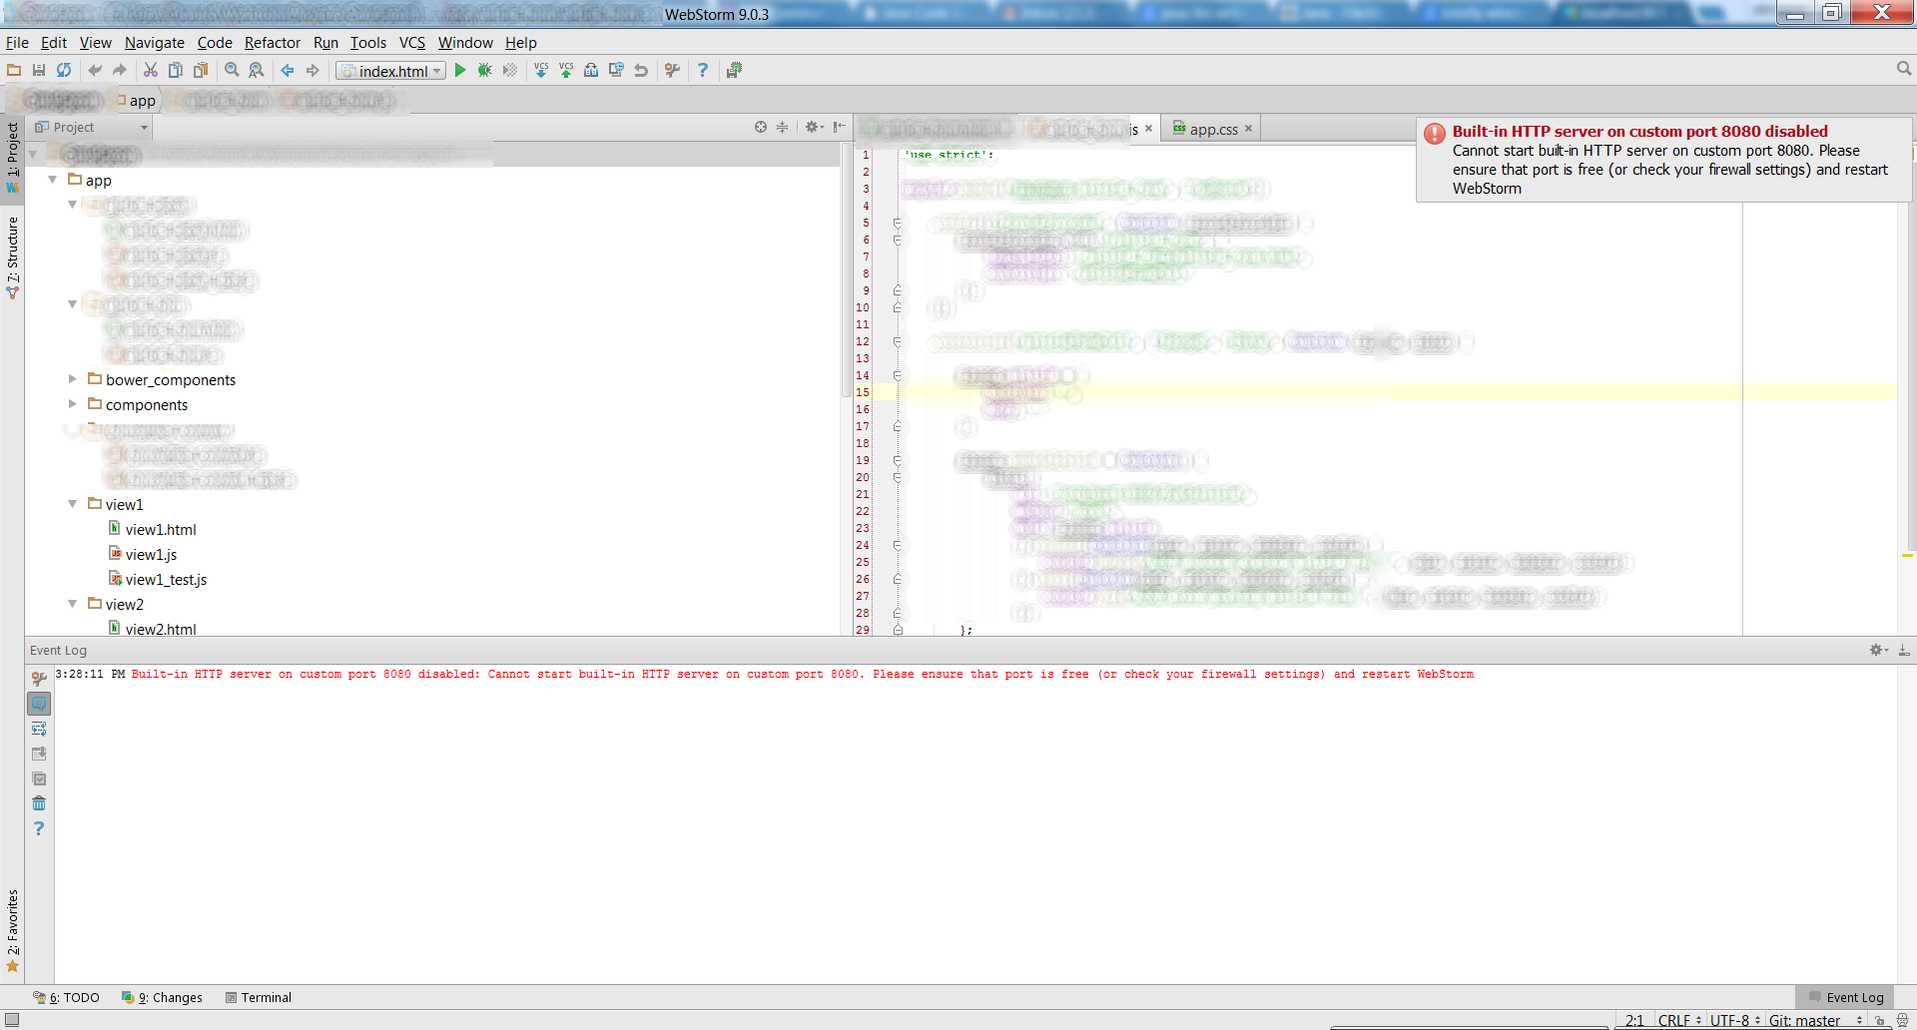Expand the components folder
This screenshot has width=1917, height=1030.
click(72, 404)
